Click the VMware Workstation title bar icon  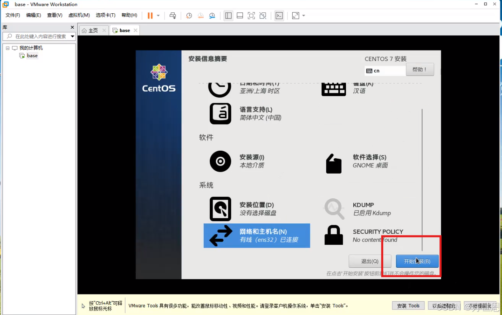[x=6, y=4]
